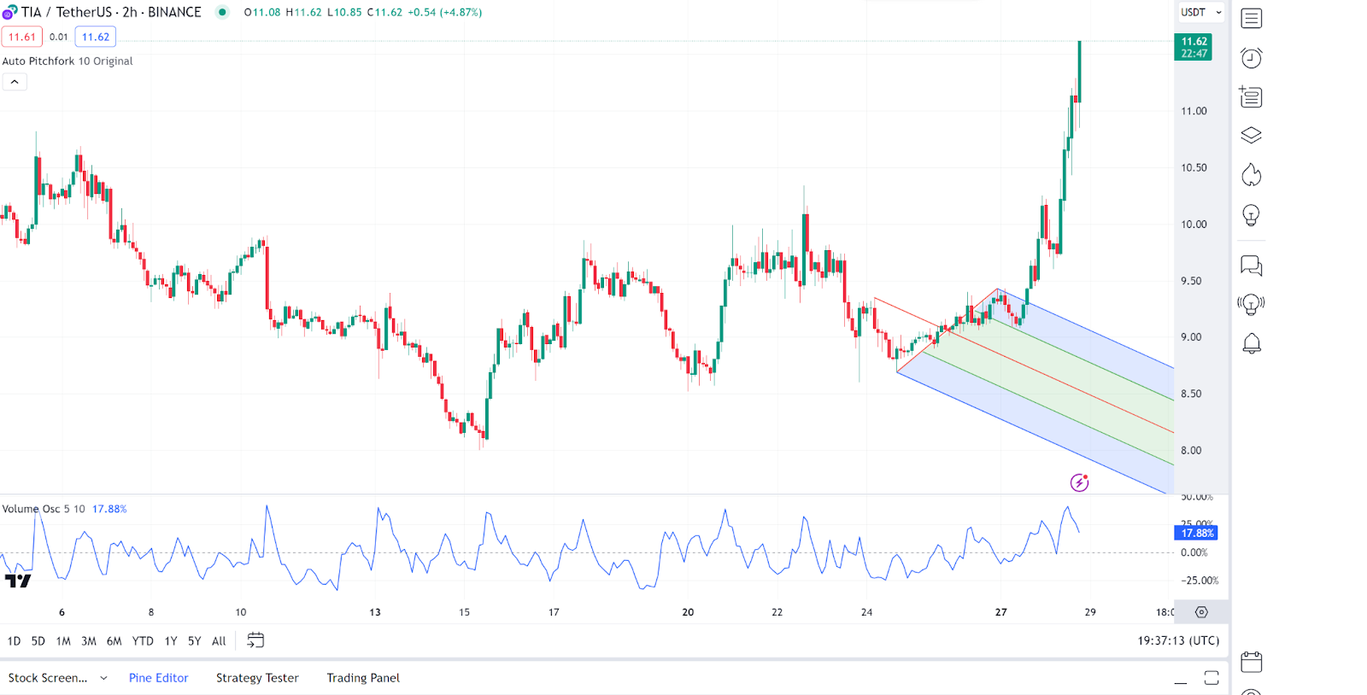Open the Chats speech bubble icon

[1251, 266]
